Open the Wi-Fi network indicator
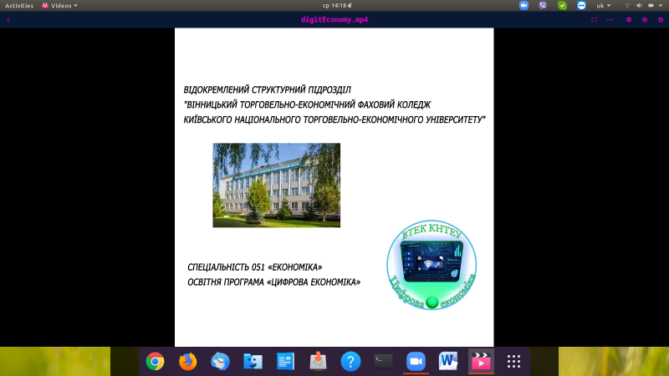Screen dimensions: 669x376 coord(627,6)
